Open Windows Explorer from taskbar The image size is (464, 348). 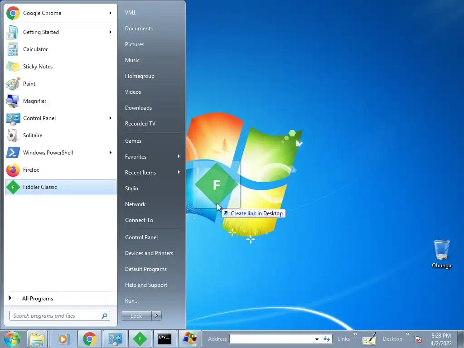[x=37, y=339]
